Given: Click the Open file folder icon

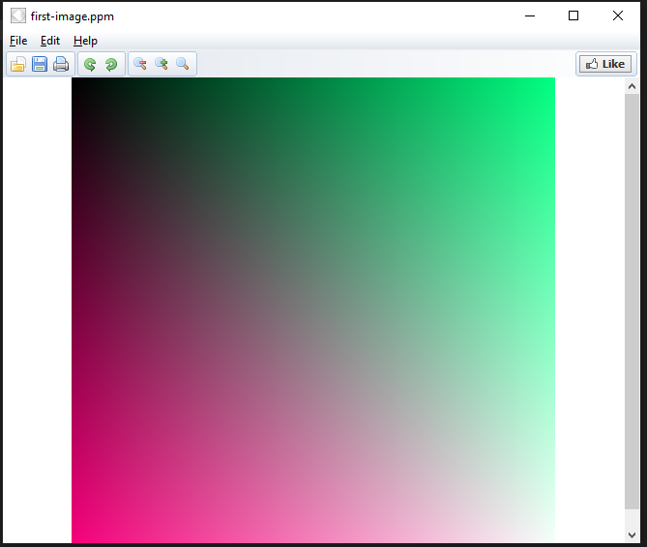Looking at the screenshot, I should click(18, 65).
